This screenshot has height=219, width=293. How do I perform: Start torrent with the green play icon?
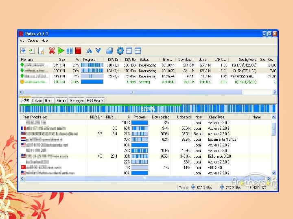pos(61,51)
